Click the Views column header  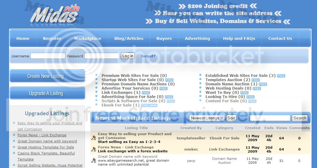(x=282, y=128)
